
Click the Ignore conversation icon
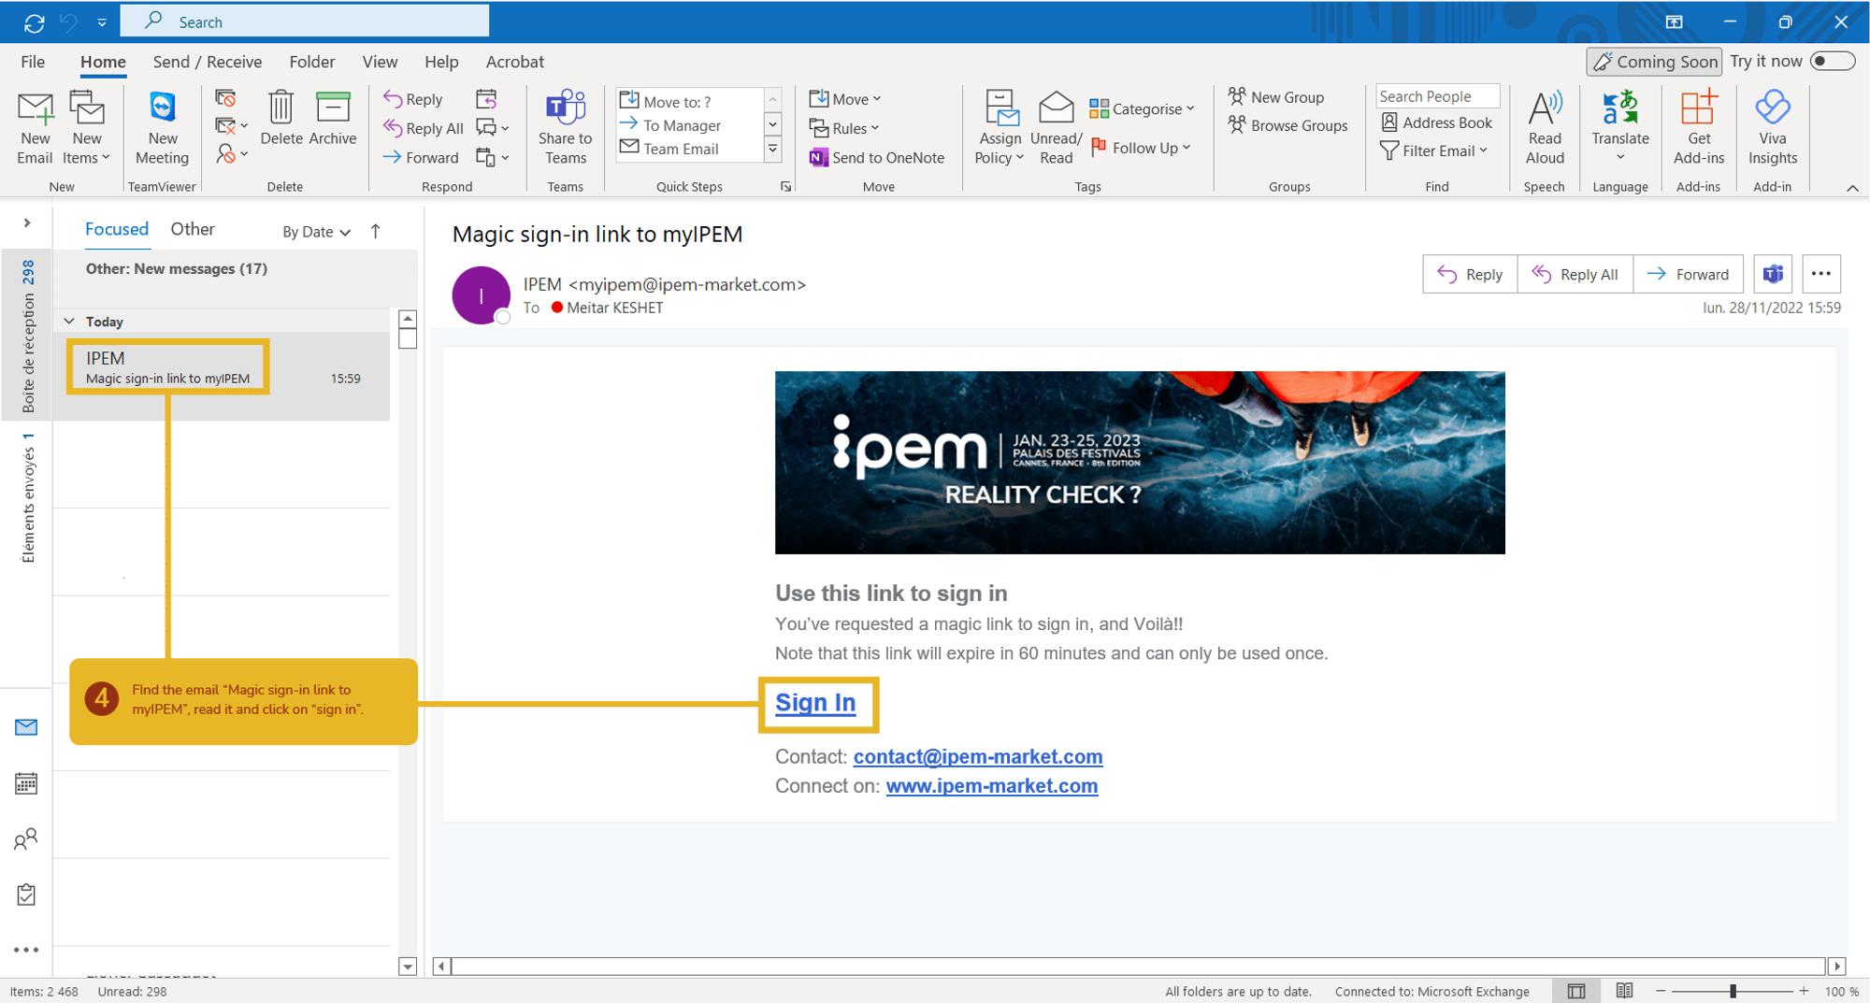225,98
